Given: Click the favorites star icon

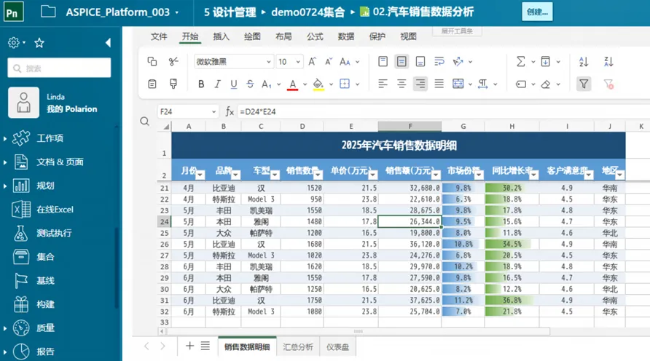Looking at the screenshot, I should 39,43.
